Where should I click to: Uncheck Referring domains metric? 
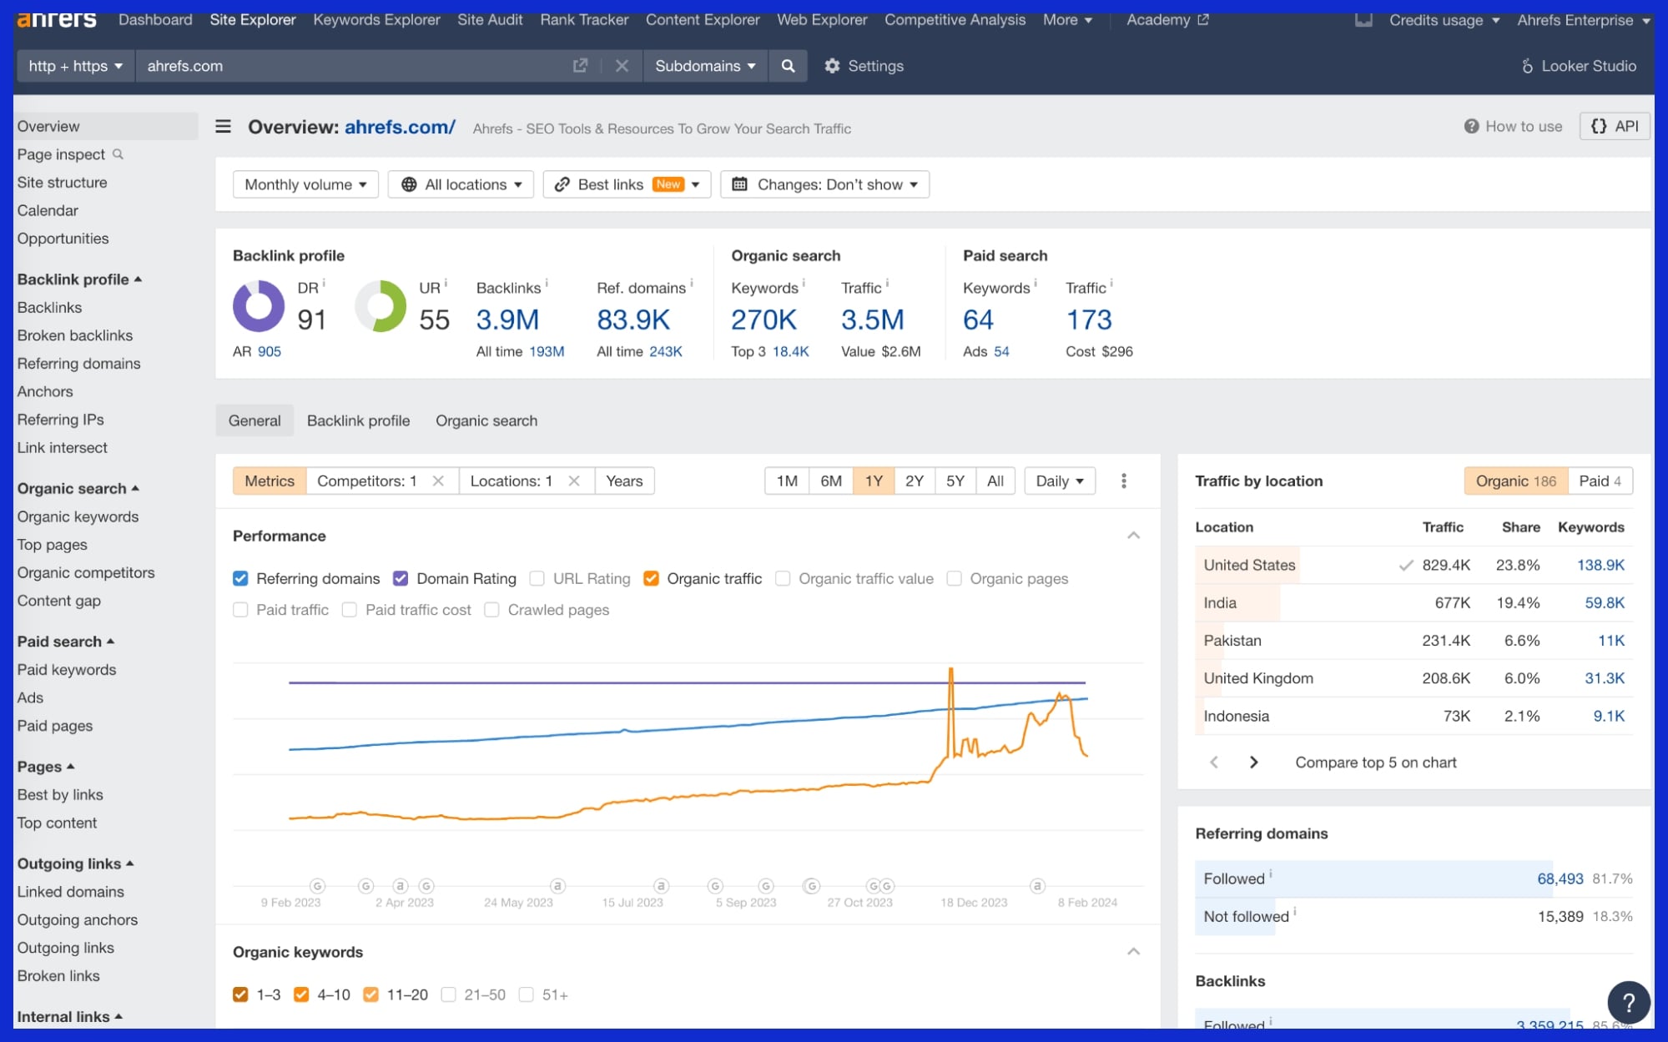tap(240, 578)
